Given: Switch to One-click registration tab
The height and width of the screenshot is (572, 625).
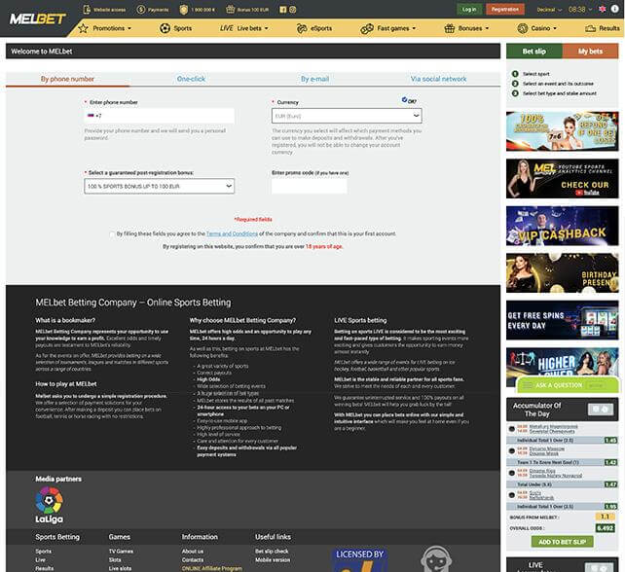Looking at the screenshot, I should point(192,79).
